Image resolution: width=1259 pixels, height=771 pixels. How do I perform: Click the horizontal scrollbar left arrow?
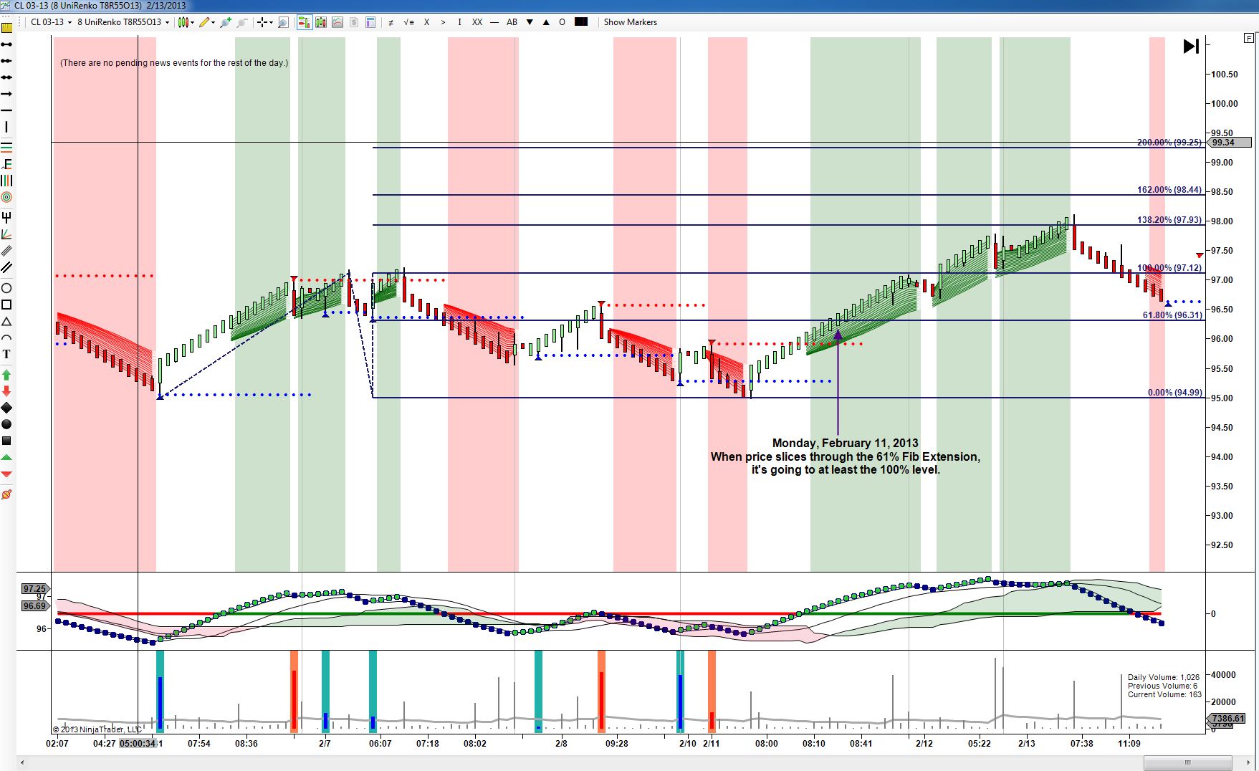pos(21,762)
